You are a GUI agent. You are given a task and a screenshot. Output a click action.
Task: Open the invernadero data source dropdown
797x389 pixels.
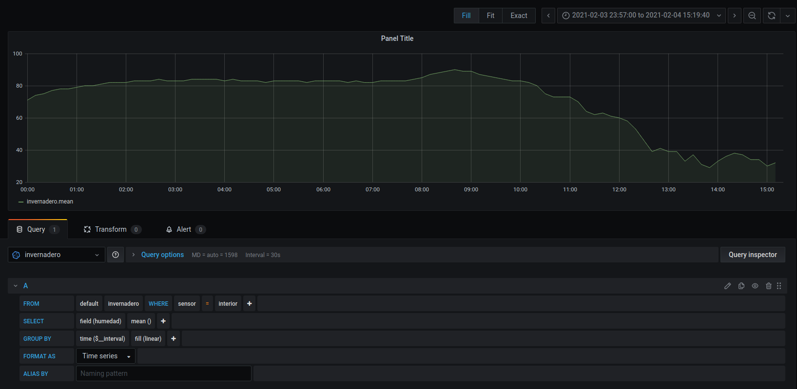pos(57,255)
